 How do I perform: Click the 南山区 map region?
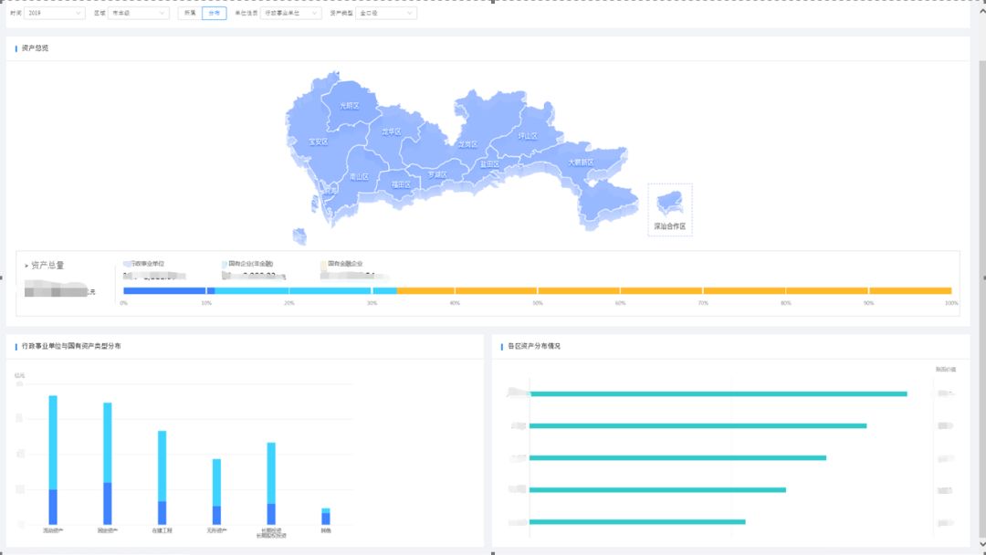[359, 176]
